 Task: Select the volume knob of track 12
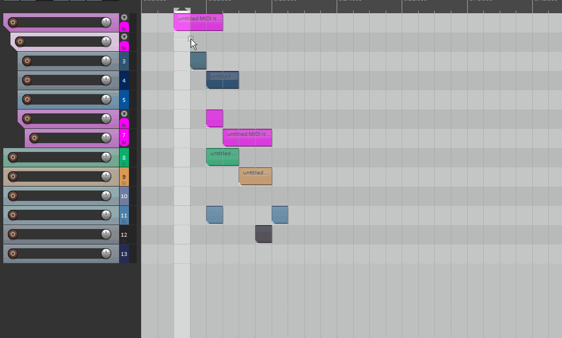(x=106, y=234)
